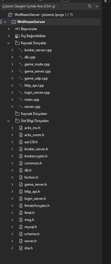111x264 pixels.
Task: Click the C++ icon of game_udp.cpp
Action: point(21,78)
